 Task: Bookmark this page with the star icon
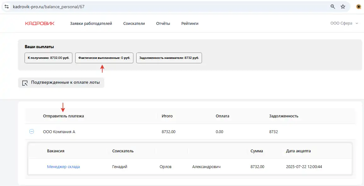click(x=343, y=7)
